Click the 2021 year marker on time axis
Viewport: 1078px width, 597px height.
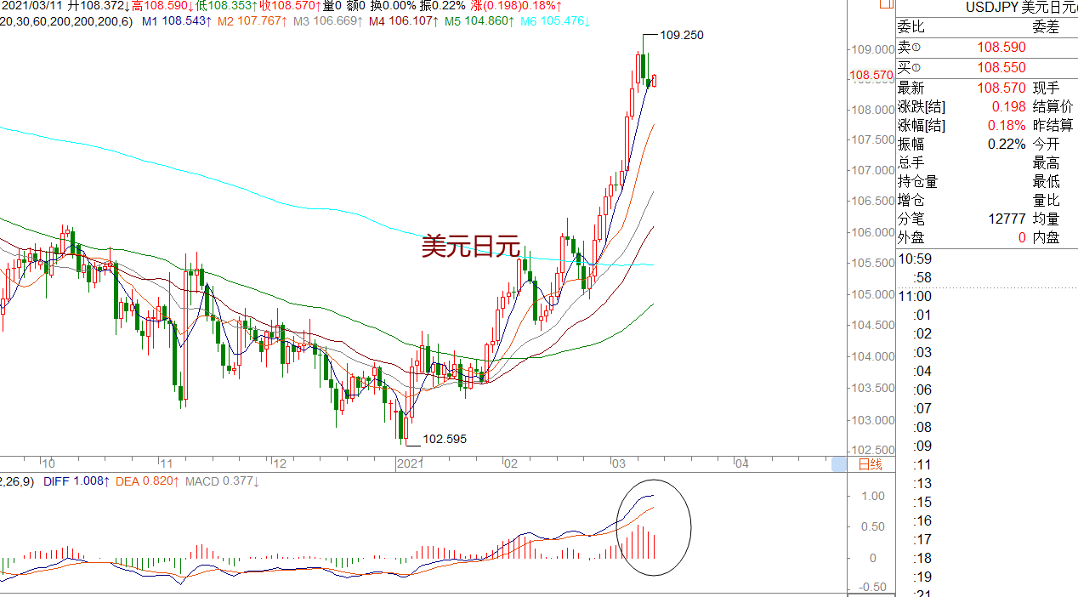tap(410, 464)
